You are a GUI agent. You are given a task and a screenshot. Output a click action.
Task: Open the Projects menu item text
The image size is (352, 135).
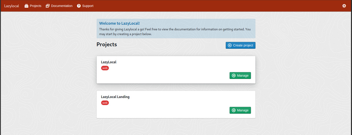(x=35, y=6)
